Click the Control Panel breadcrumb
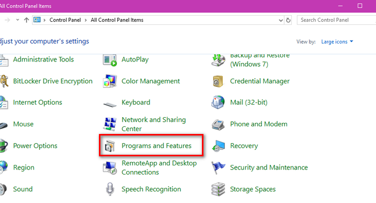376x203 pixels. coord(65,20)
